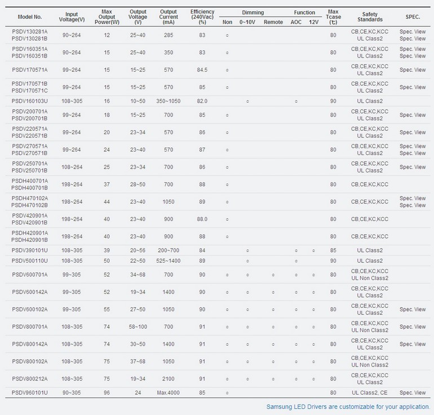Open the PSDV170571A Spec. View link
The image size is (434, 415).
413,70
